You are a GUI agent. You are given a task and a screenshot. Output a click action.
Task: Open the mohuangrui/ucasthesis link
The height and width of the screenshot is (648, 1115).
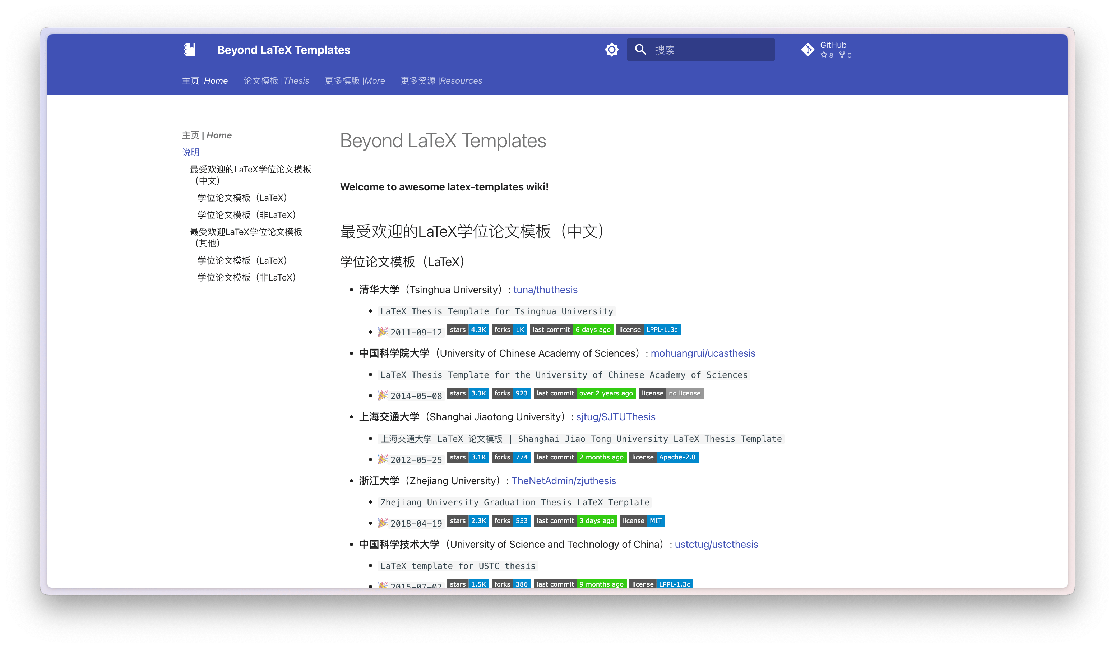pos(703,353)
